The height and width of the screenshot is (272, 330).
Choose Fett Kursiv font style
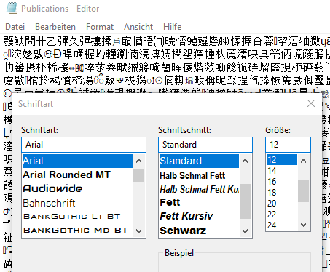(199, 216)
